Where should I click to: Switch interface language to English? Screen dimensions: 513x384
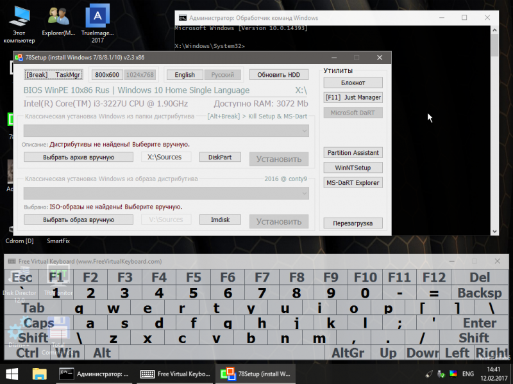coord(185,75)
